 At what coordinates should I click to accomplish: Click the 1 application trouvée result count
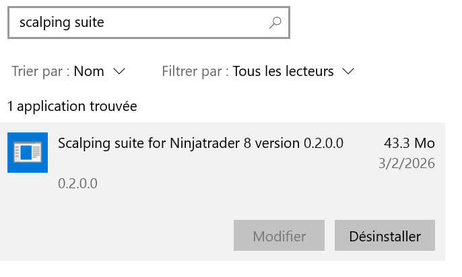pos(72,106)
